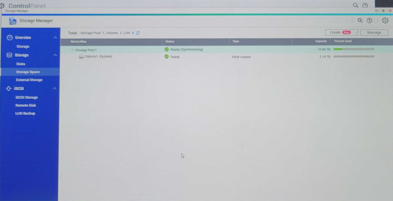Click the Overview section label
Viewport: 393px width, 201px height.
click(23, 37)
